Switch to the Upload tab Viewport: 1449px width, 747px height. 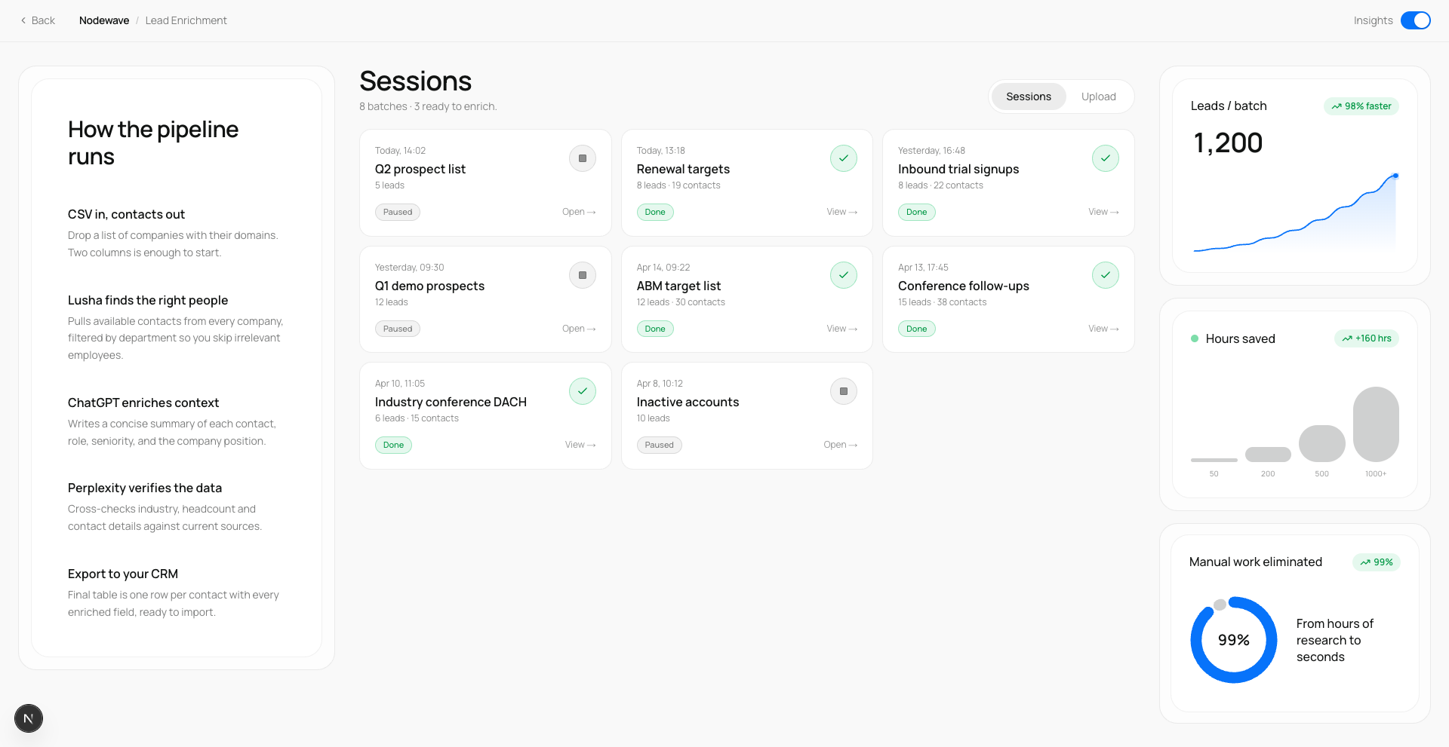(x=1098, y=96)
